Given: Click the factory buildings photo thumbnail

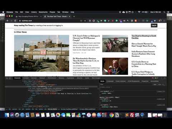Looking at the screenshot, I should point(42,53).
